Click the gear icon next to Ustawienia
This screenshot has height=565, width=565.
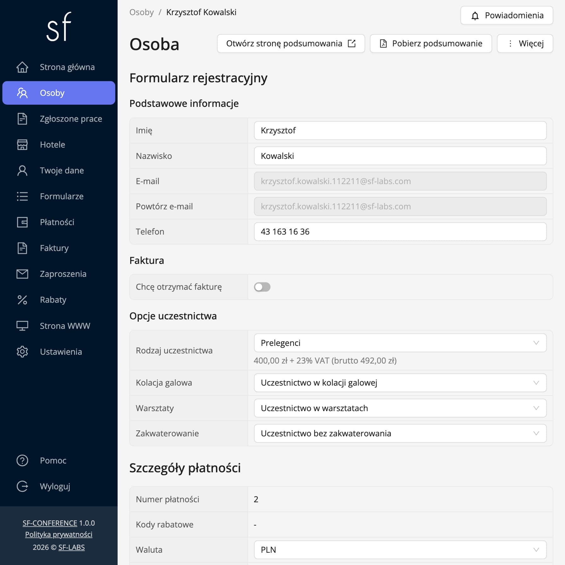pyautogui.click(x=22, y=352)
